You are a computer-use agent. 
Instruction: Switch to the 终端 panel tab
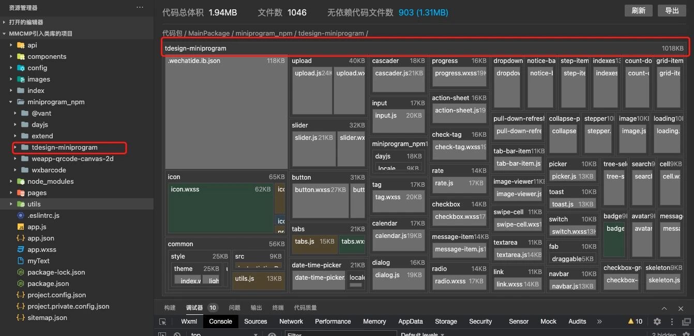pyautogui.click(x=278, y=308)
